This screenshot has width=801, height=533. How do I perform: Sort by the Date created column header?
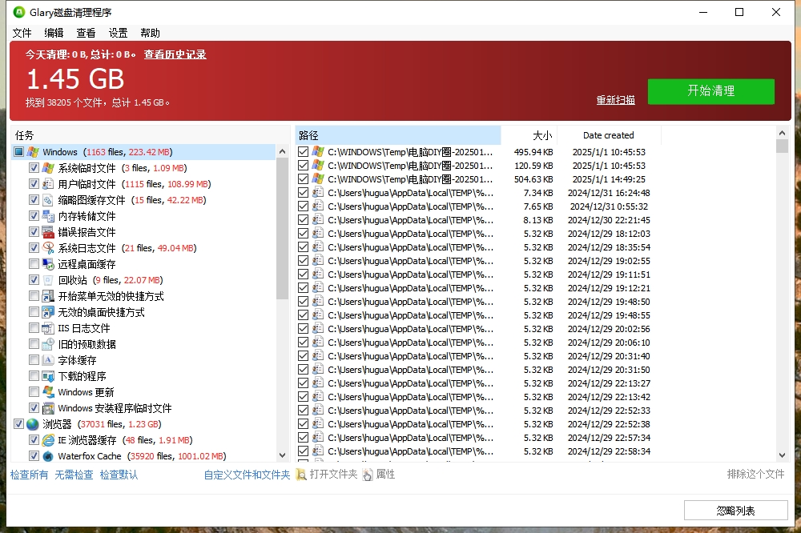click(609, 135)
